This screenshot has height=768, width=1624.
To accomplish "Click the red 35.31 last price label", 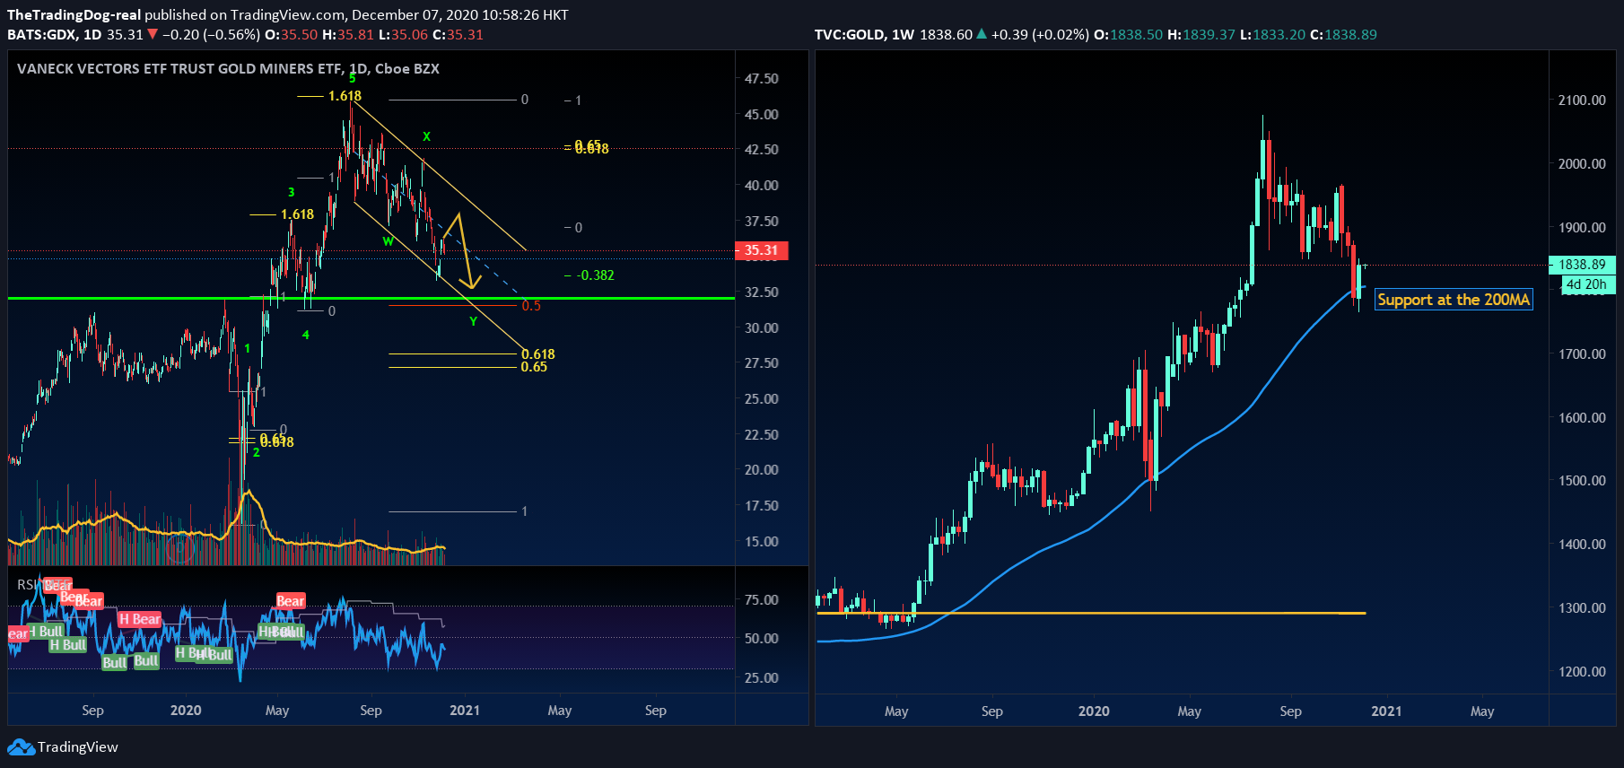I will 761,250.
